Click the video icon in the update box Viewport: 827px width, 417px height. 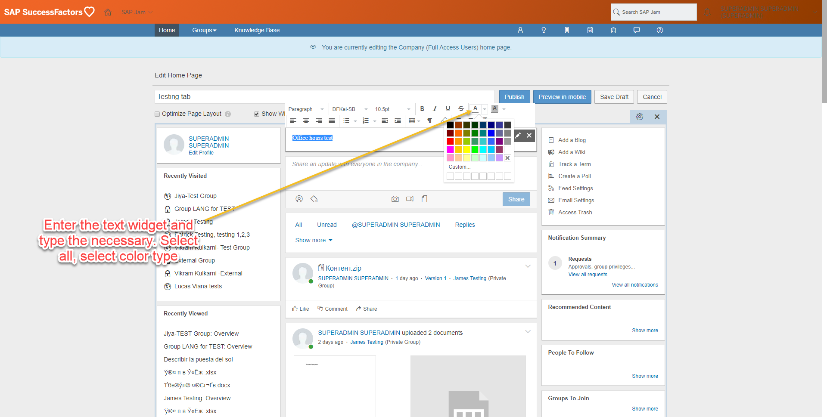[410, 199]
